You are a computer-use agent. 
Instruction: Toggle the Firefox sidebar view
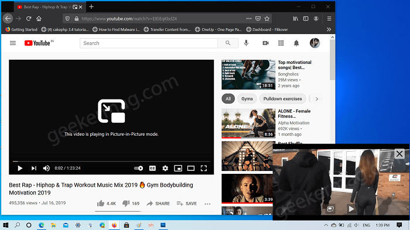(x=306, y=19)
